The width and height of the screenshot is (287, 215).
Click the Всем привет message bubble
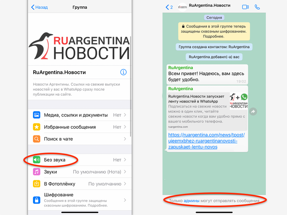[207, 75]
